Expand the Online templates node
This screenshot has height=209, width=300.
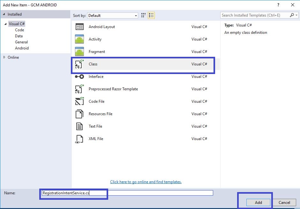tap(4, 57)
